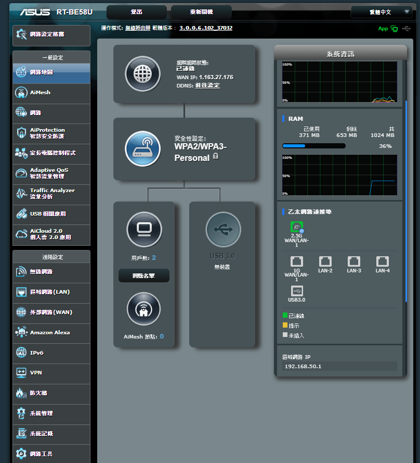Click the 登出 logout button
The height and width of the screenshot is (463, 420).
[137, 12]
